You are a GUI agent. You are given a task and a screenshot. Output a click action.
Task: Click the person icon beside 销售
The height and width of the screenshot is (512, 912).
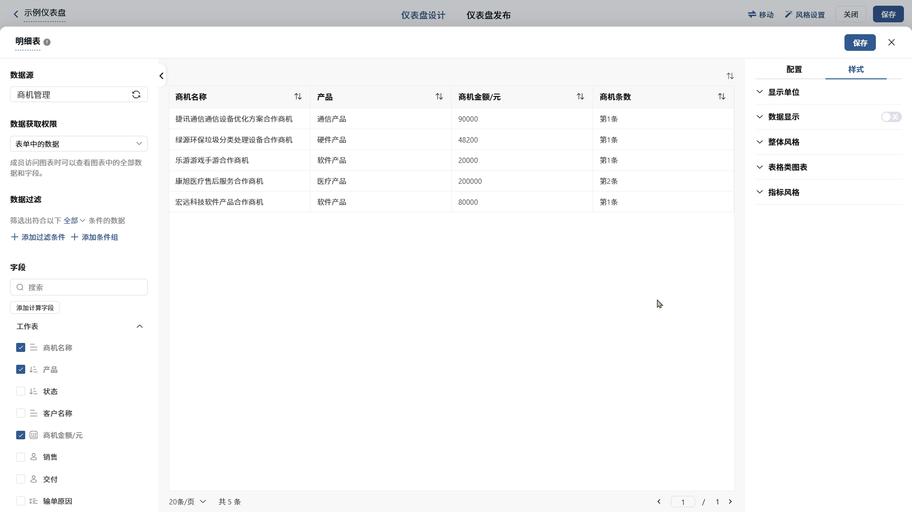pyautogui.click(x=34, y=457)
